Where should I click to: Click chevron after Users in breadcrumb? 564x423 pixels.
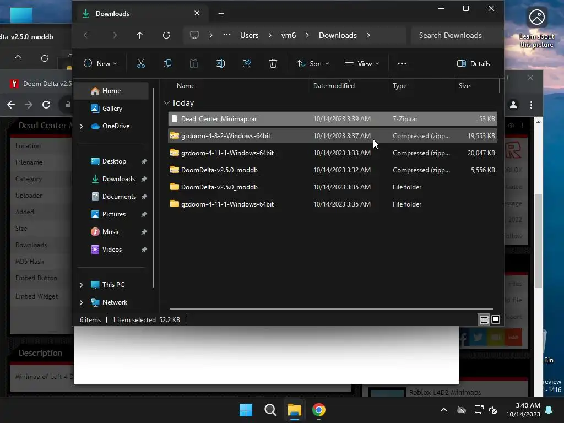click(270, 35)
